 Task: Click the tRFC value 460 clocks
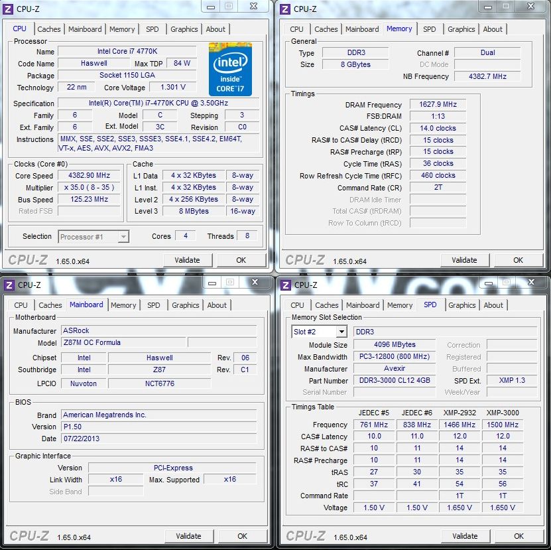pyautogui.click(x=438, y=175)
